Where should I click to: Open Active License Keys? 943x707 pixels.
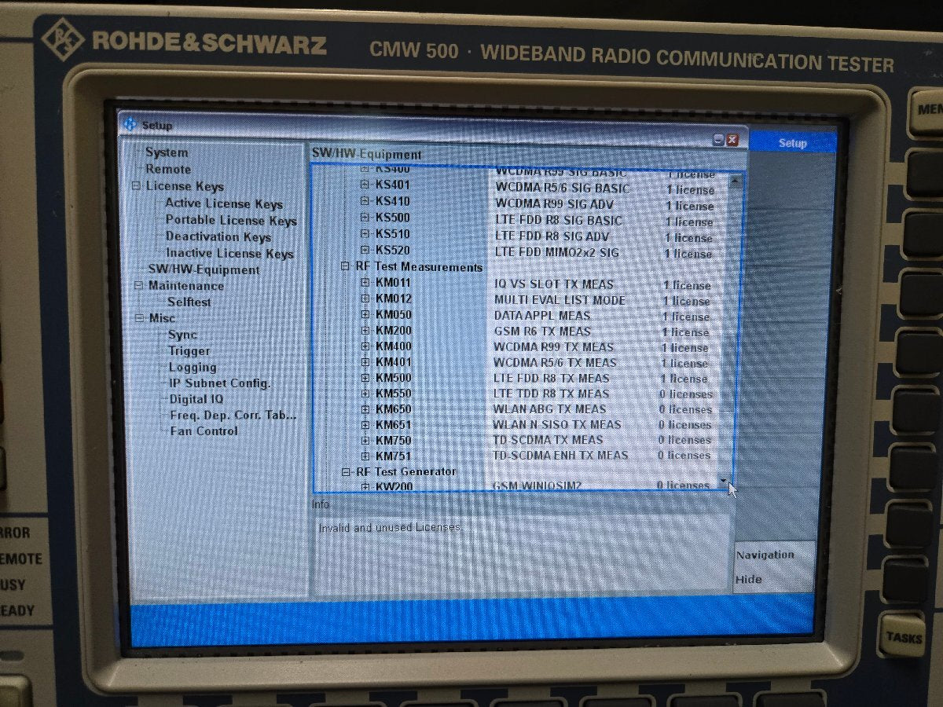coord(223,203)
